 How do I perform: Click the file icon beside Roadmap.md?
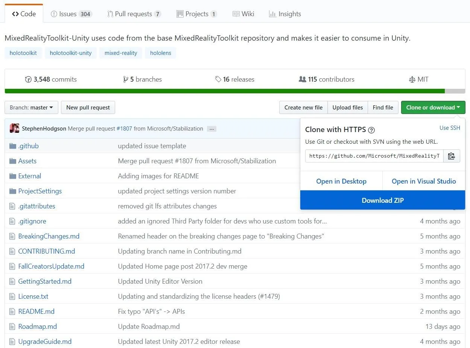[x=12, y=327]
